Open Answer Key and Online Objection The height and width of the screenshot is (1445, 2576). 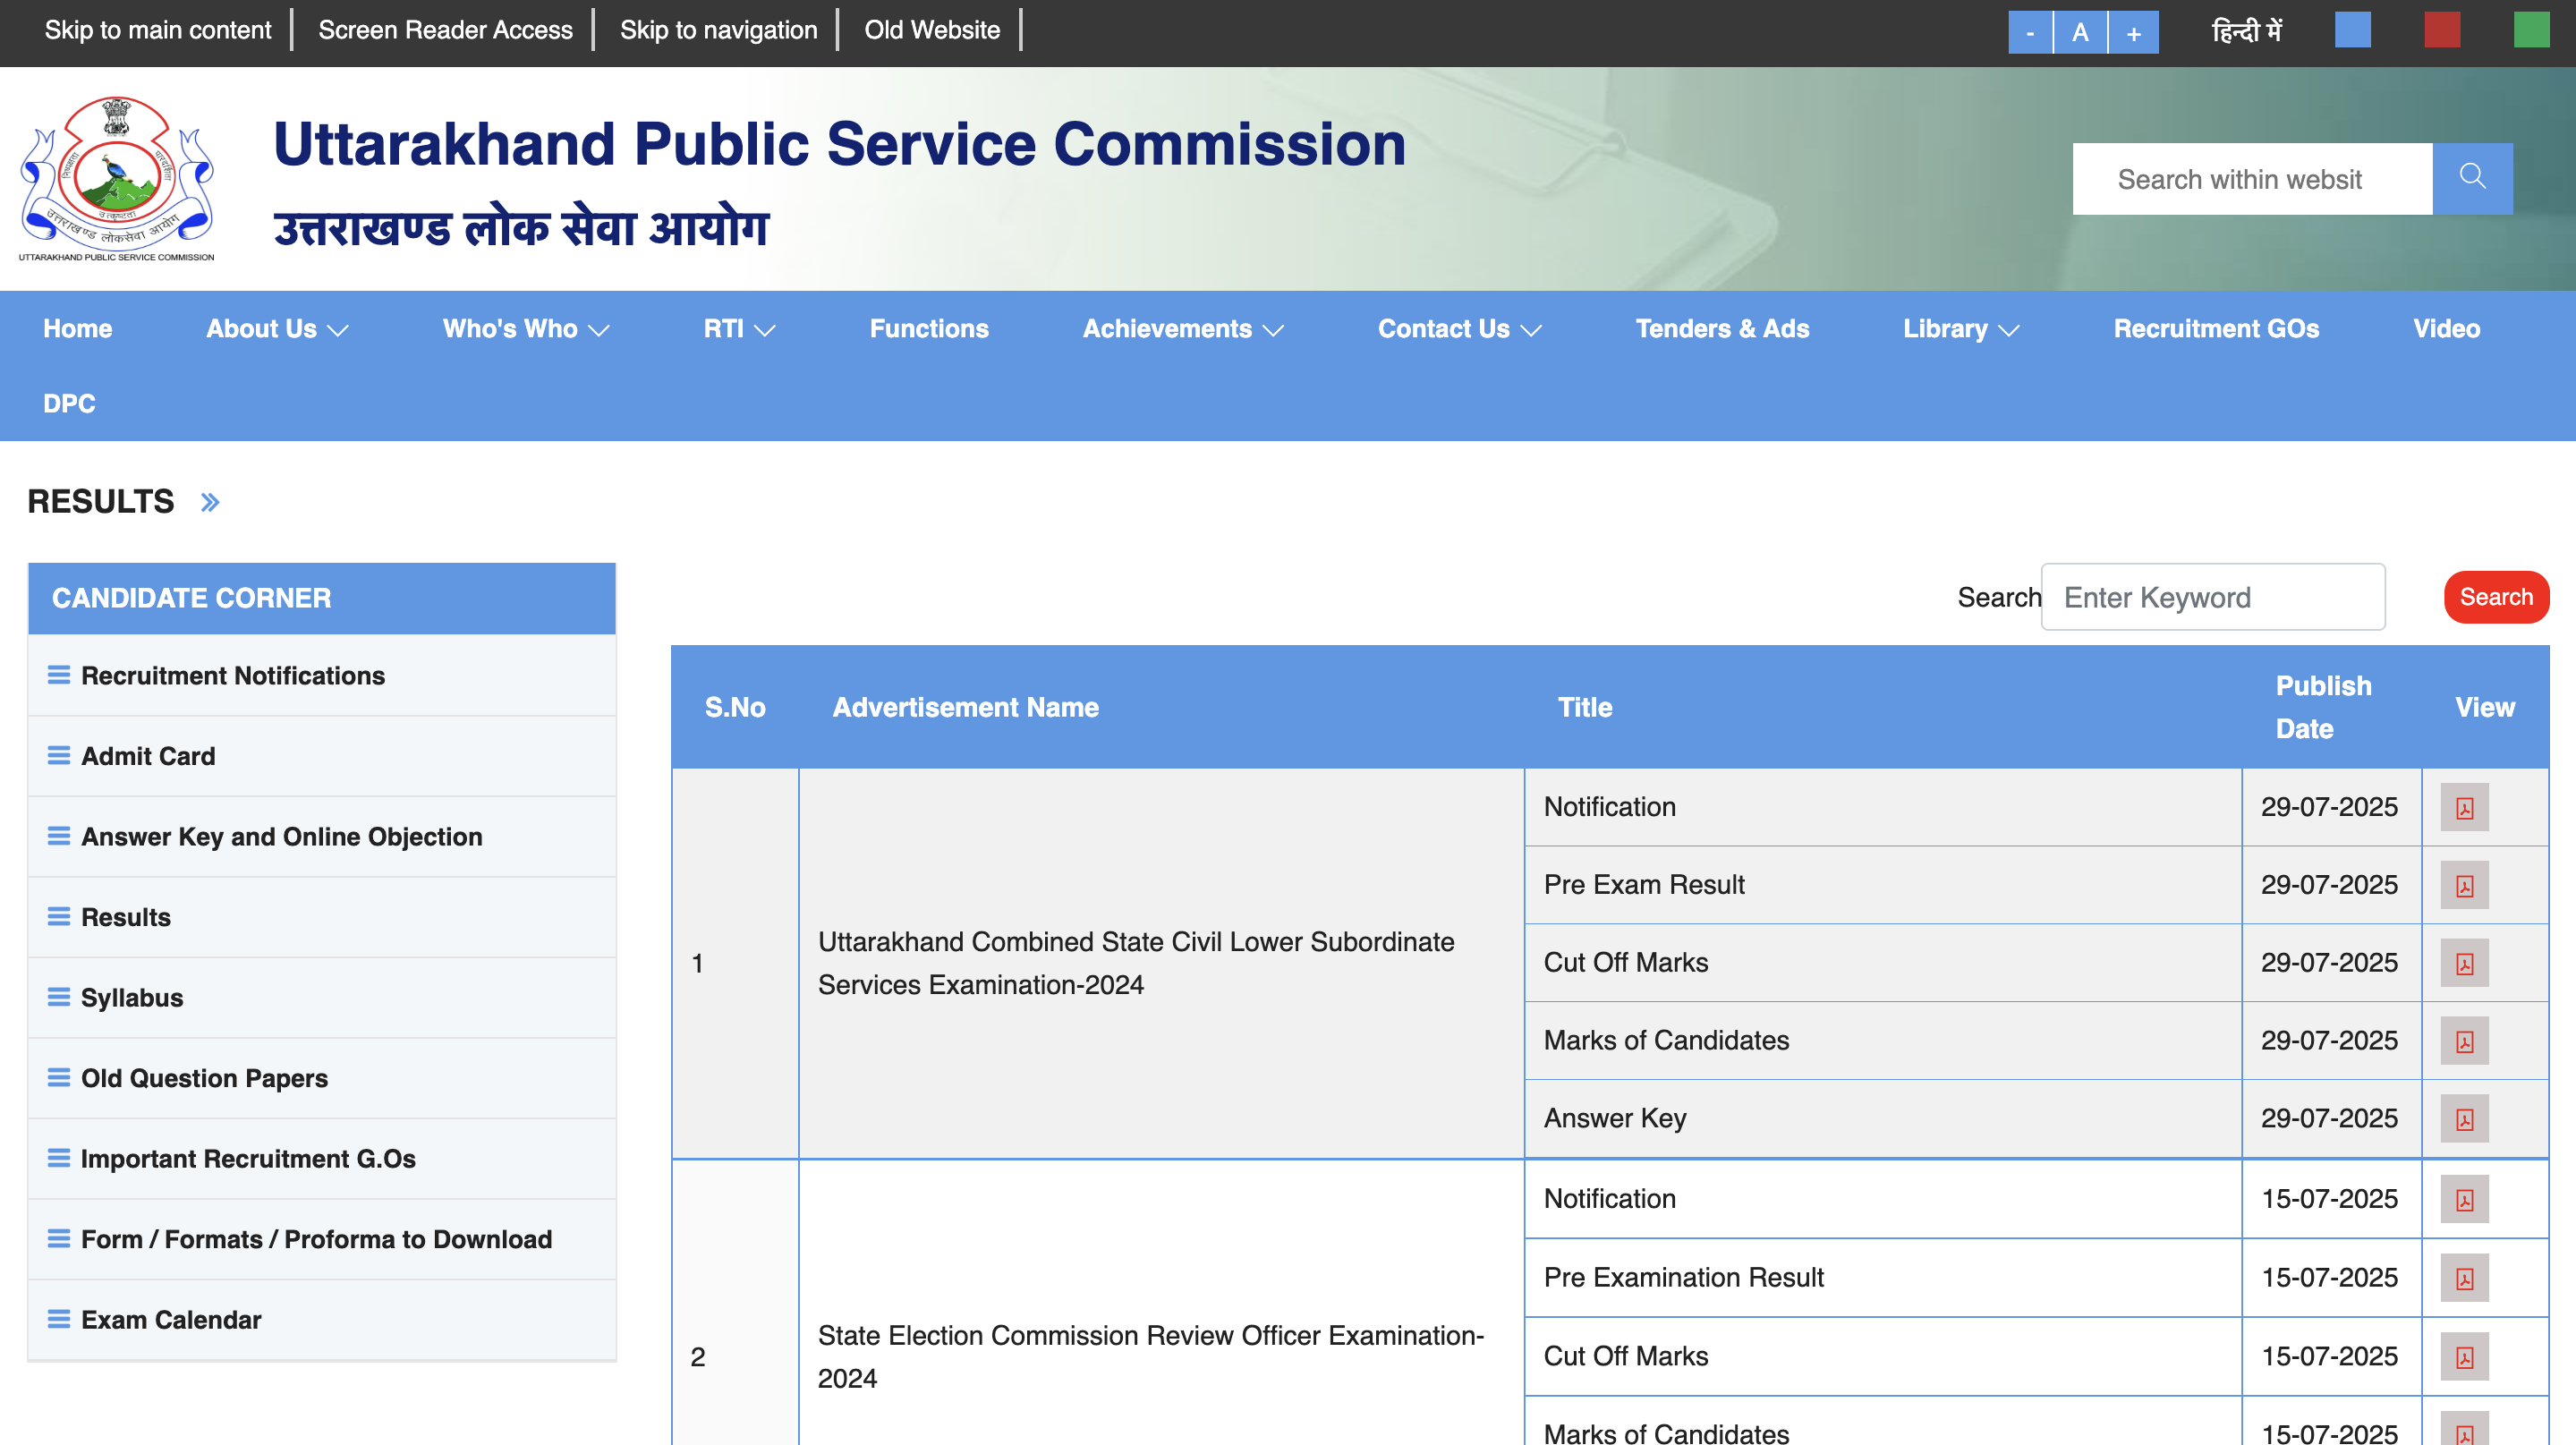[282, 836]
